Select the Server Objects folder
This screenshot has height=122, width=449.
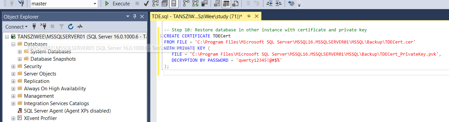(40, 74)
